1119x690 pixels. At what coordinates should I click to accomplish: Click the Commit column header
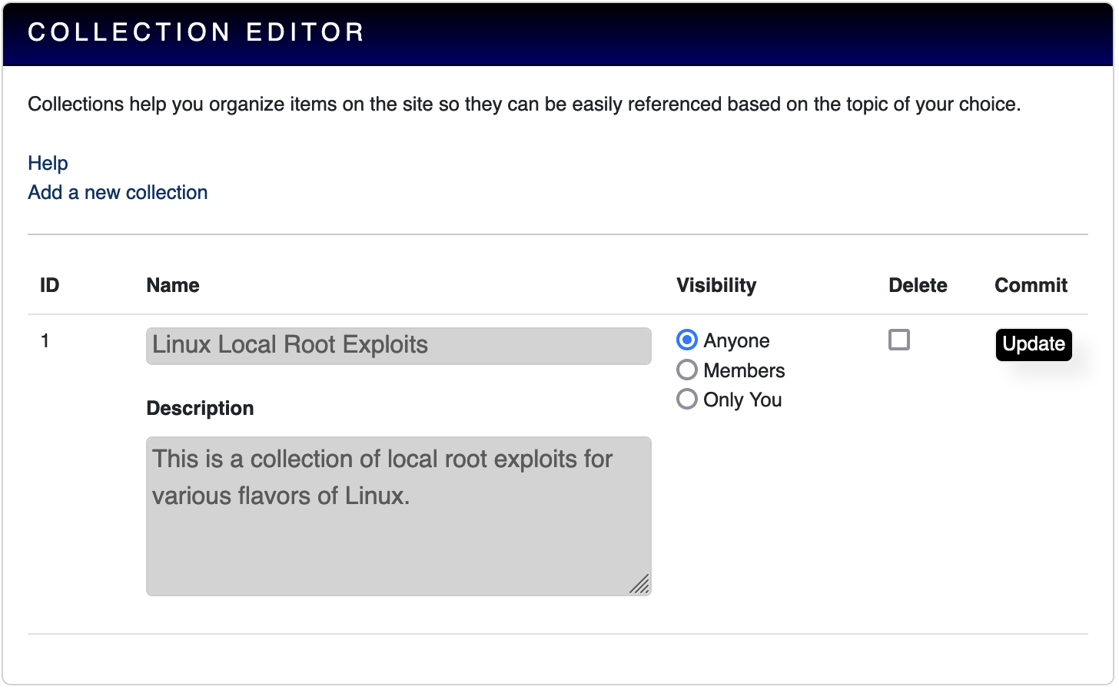1031,285
